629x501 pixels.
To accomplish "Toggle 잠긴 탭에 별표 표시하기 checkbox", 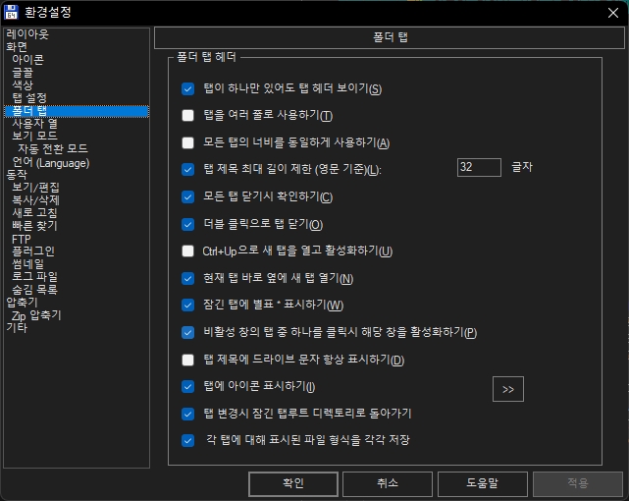I will click(187, 306).
